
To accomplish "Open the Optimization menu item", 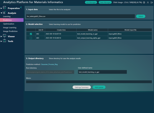I will pyautogui.click(x=9, y=24).
